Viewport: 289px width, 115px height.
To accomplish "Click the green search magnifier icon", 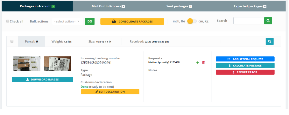I will [x=268, y=21].
